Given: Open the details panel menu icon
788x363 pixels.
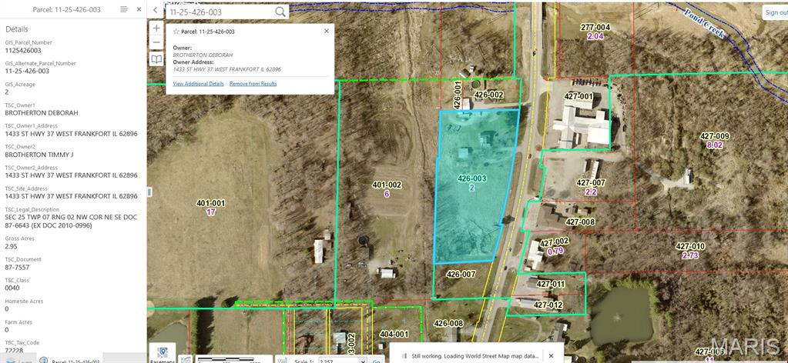Looking at the screenshot, I should (124, 9).
